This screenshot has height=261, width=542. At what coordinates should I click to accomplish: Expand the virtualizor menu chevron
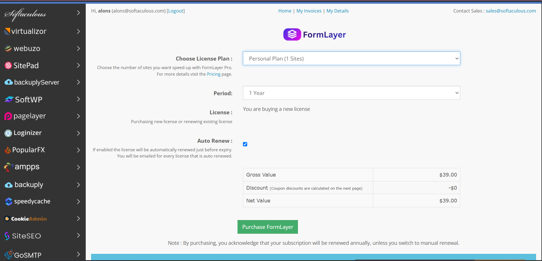point(79,31)
